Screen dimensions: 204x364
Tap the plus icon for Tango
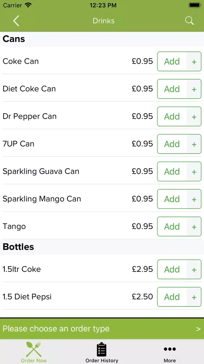click(194, 226)
